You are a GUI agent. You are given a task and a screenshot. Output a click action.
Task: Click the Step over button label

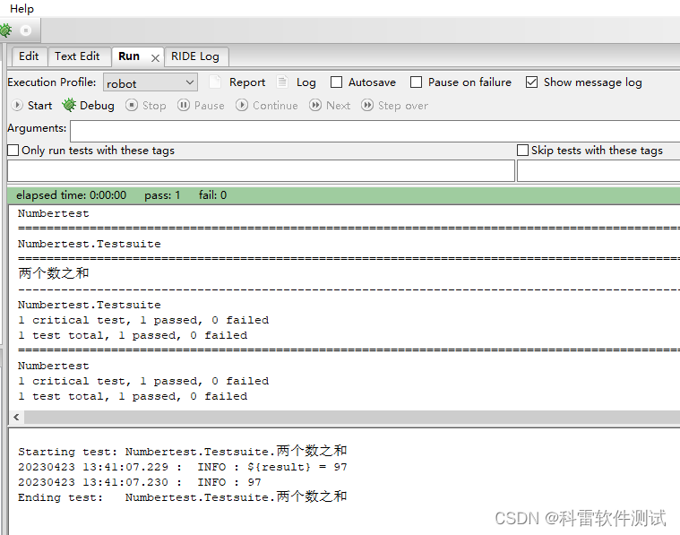pyautogui.click(x=403, y=106)
